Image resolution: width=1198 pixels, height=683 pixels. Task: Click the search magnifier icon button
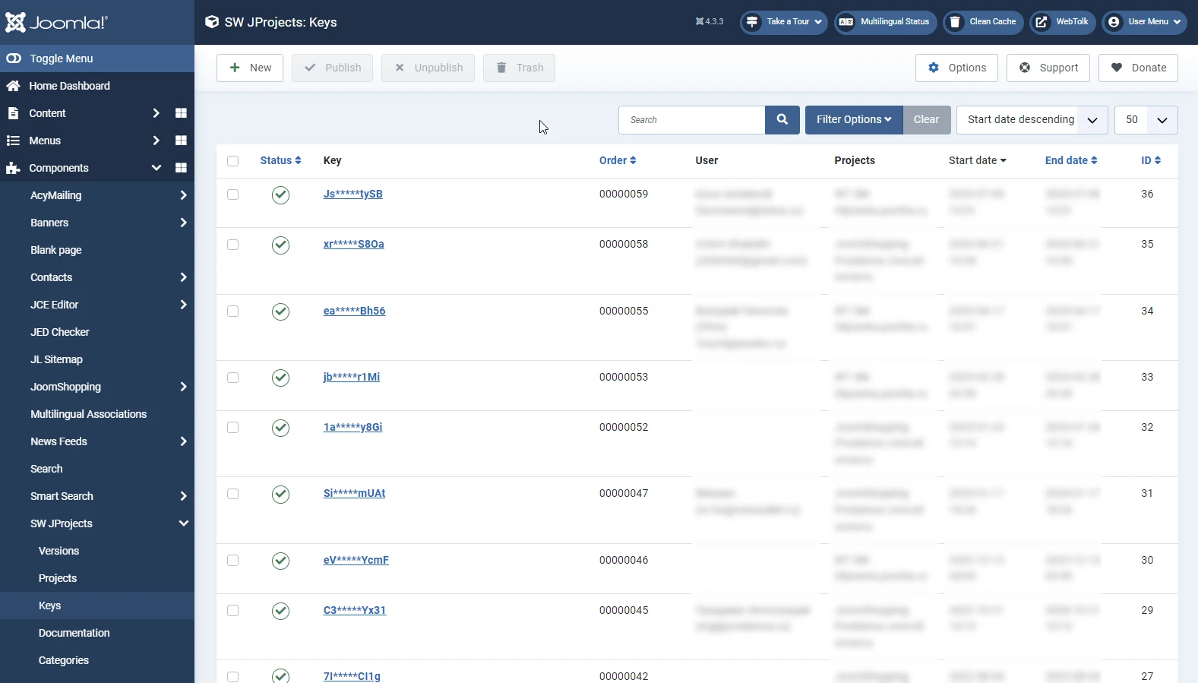coord(782,120)
